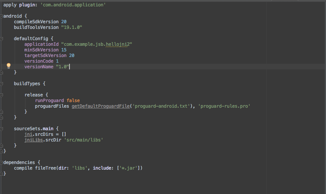The width and height of the screenshot is (326, 194).
Task: Collapse the defaultConfig block fold marker
Action: [x=1, y=39]
